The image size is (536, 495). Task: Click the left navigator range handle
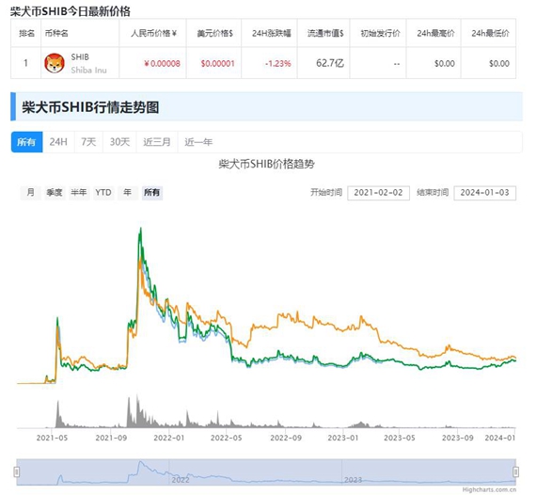pos(16,472)
